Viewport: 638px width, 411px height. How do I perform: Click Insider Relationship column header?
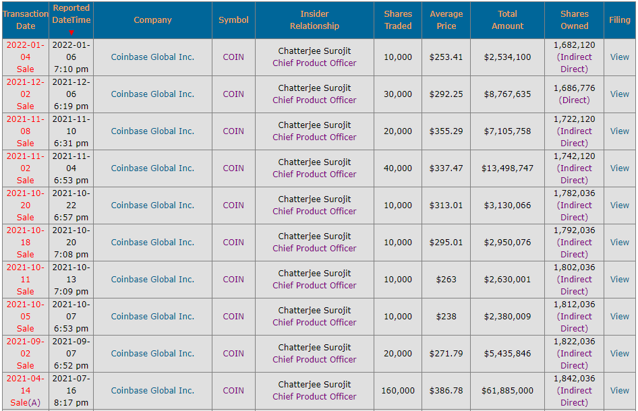(314, 20)
